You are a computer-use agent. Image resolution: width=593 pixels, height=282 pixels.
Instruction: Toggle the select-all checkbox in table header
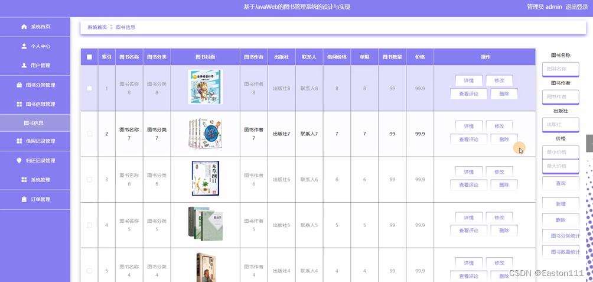(89, 57)
